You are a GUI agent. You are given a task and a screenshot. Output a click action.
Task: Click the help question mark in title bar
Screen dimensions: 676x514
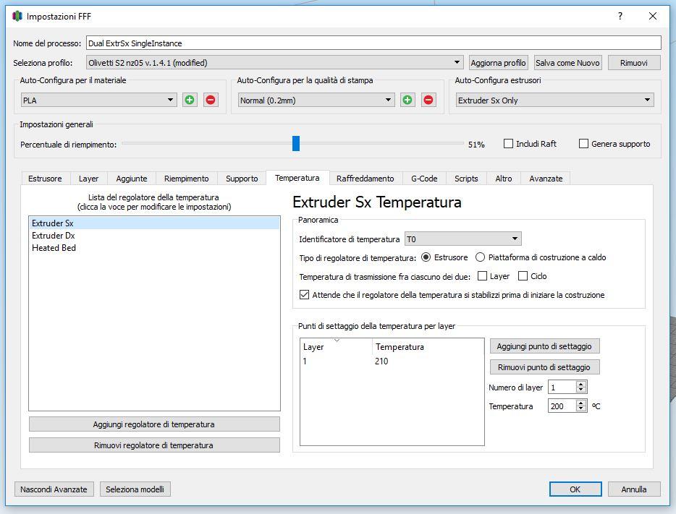[x=620, y=16]
